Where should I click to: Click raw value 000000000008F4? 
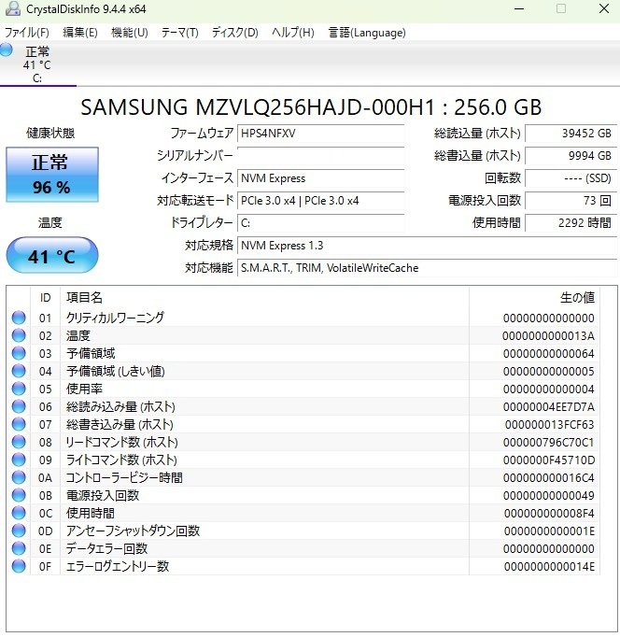[549, 513]
